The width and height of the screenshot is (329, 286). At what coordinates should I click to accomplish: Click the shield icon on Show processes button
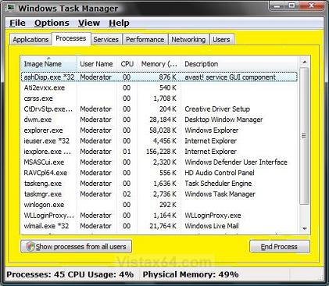(30, 246)
